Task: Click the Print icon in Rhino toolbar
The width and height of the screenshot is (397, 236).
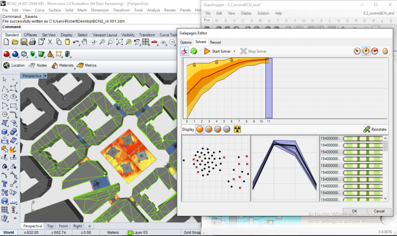Action: [x=32, y=42]
